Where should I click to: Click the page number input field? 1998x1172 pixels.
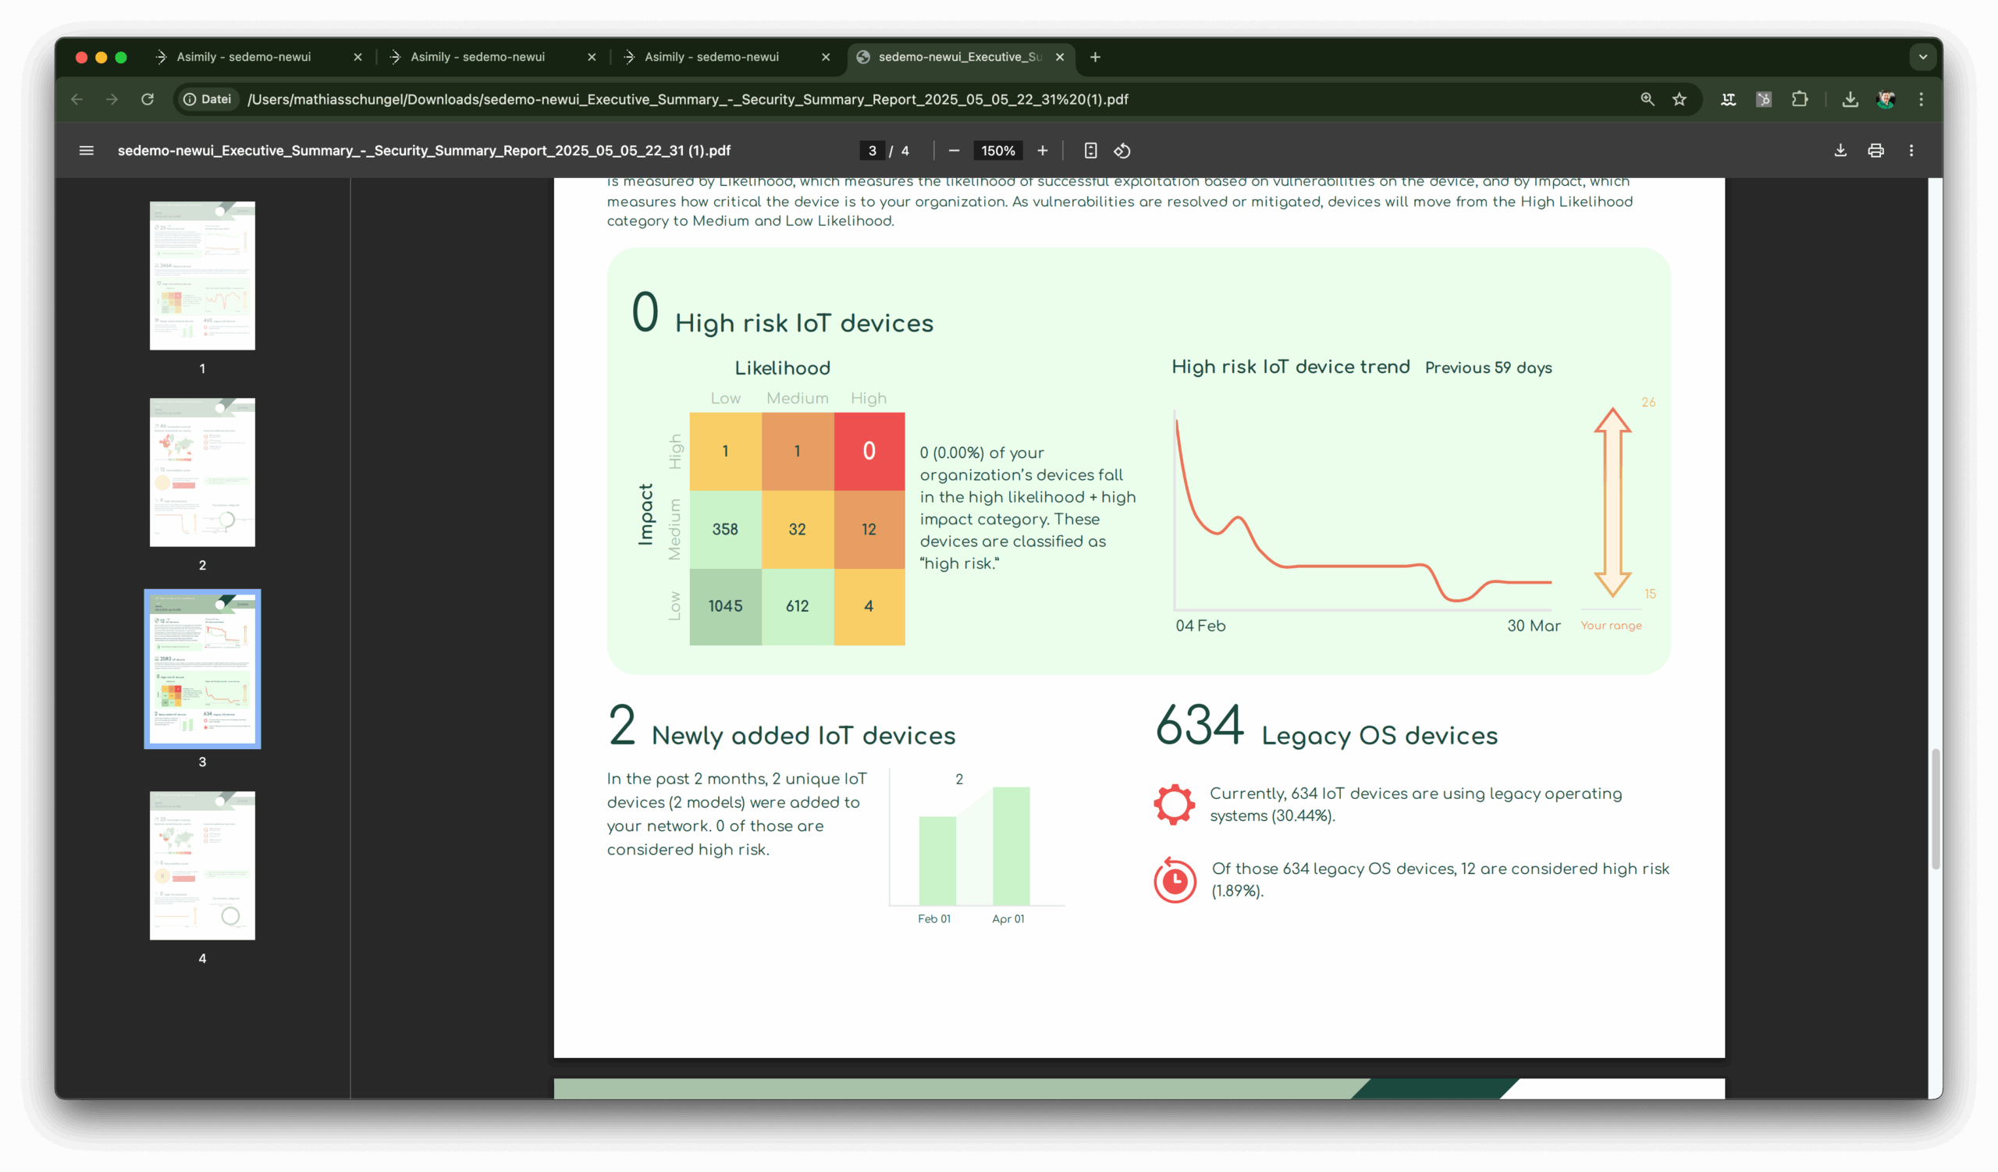872,151
